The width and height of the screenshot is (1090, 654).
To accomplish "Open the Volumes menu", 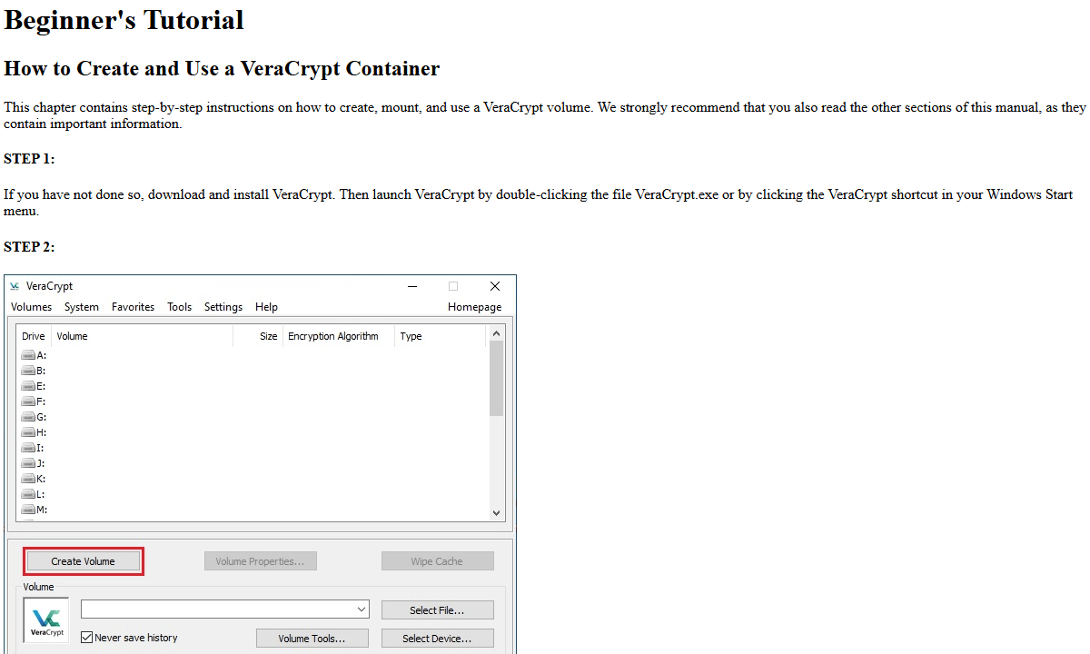I will coord(31,307).
